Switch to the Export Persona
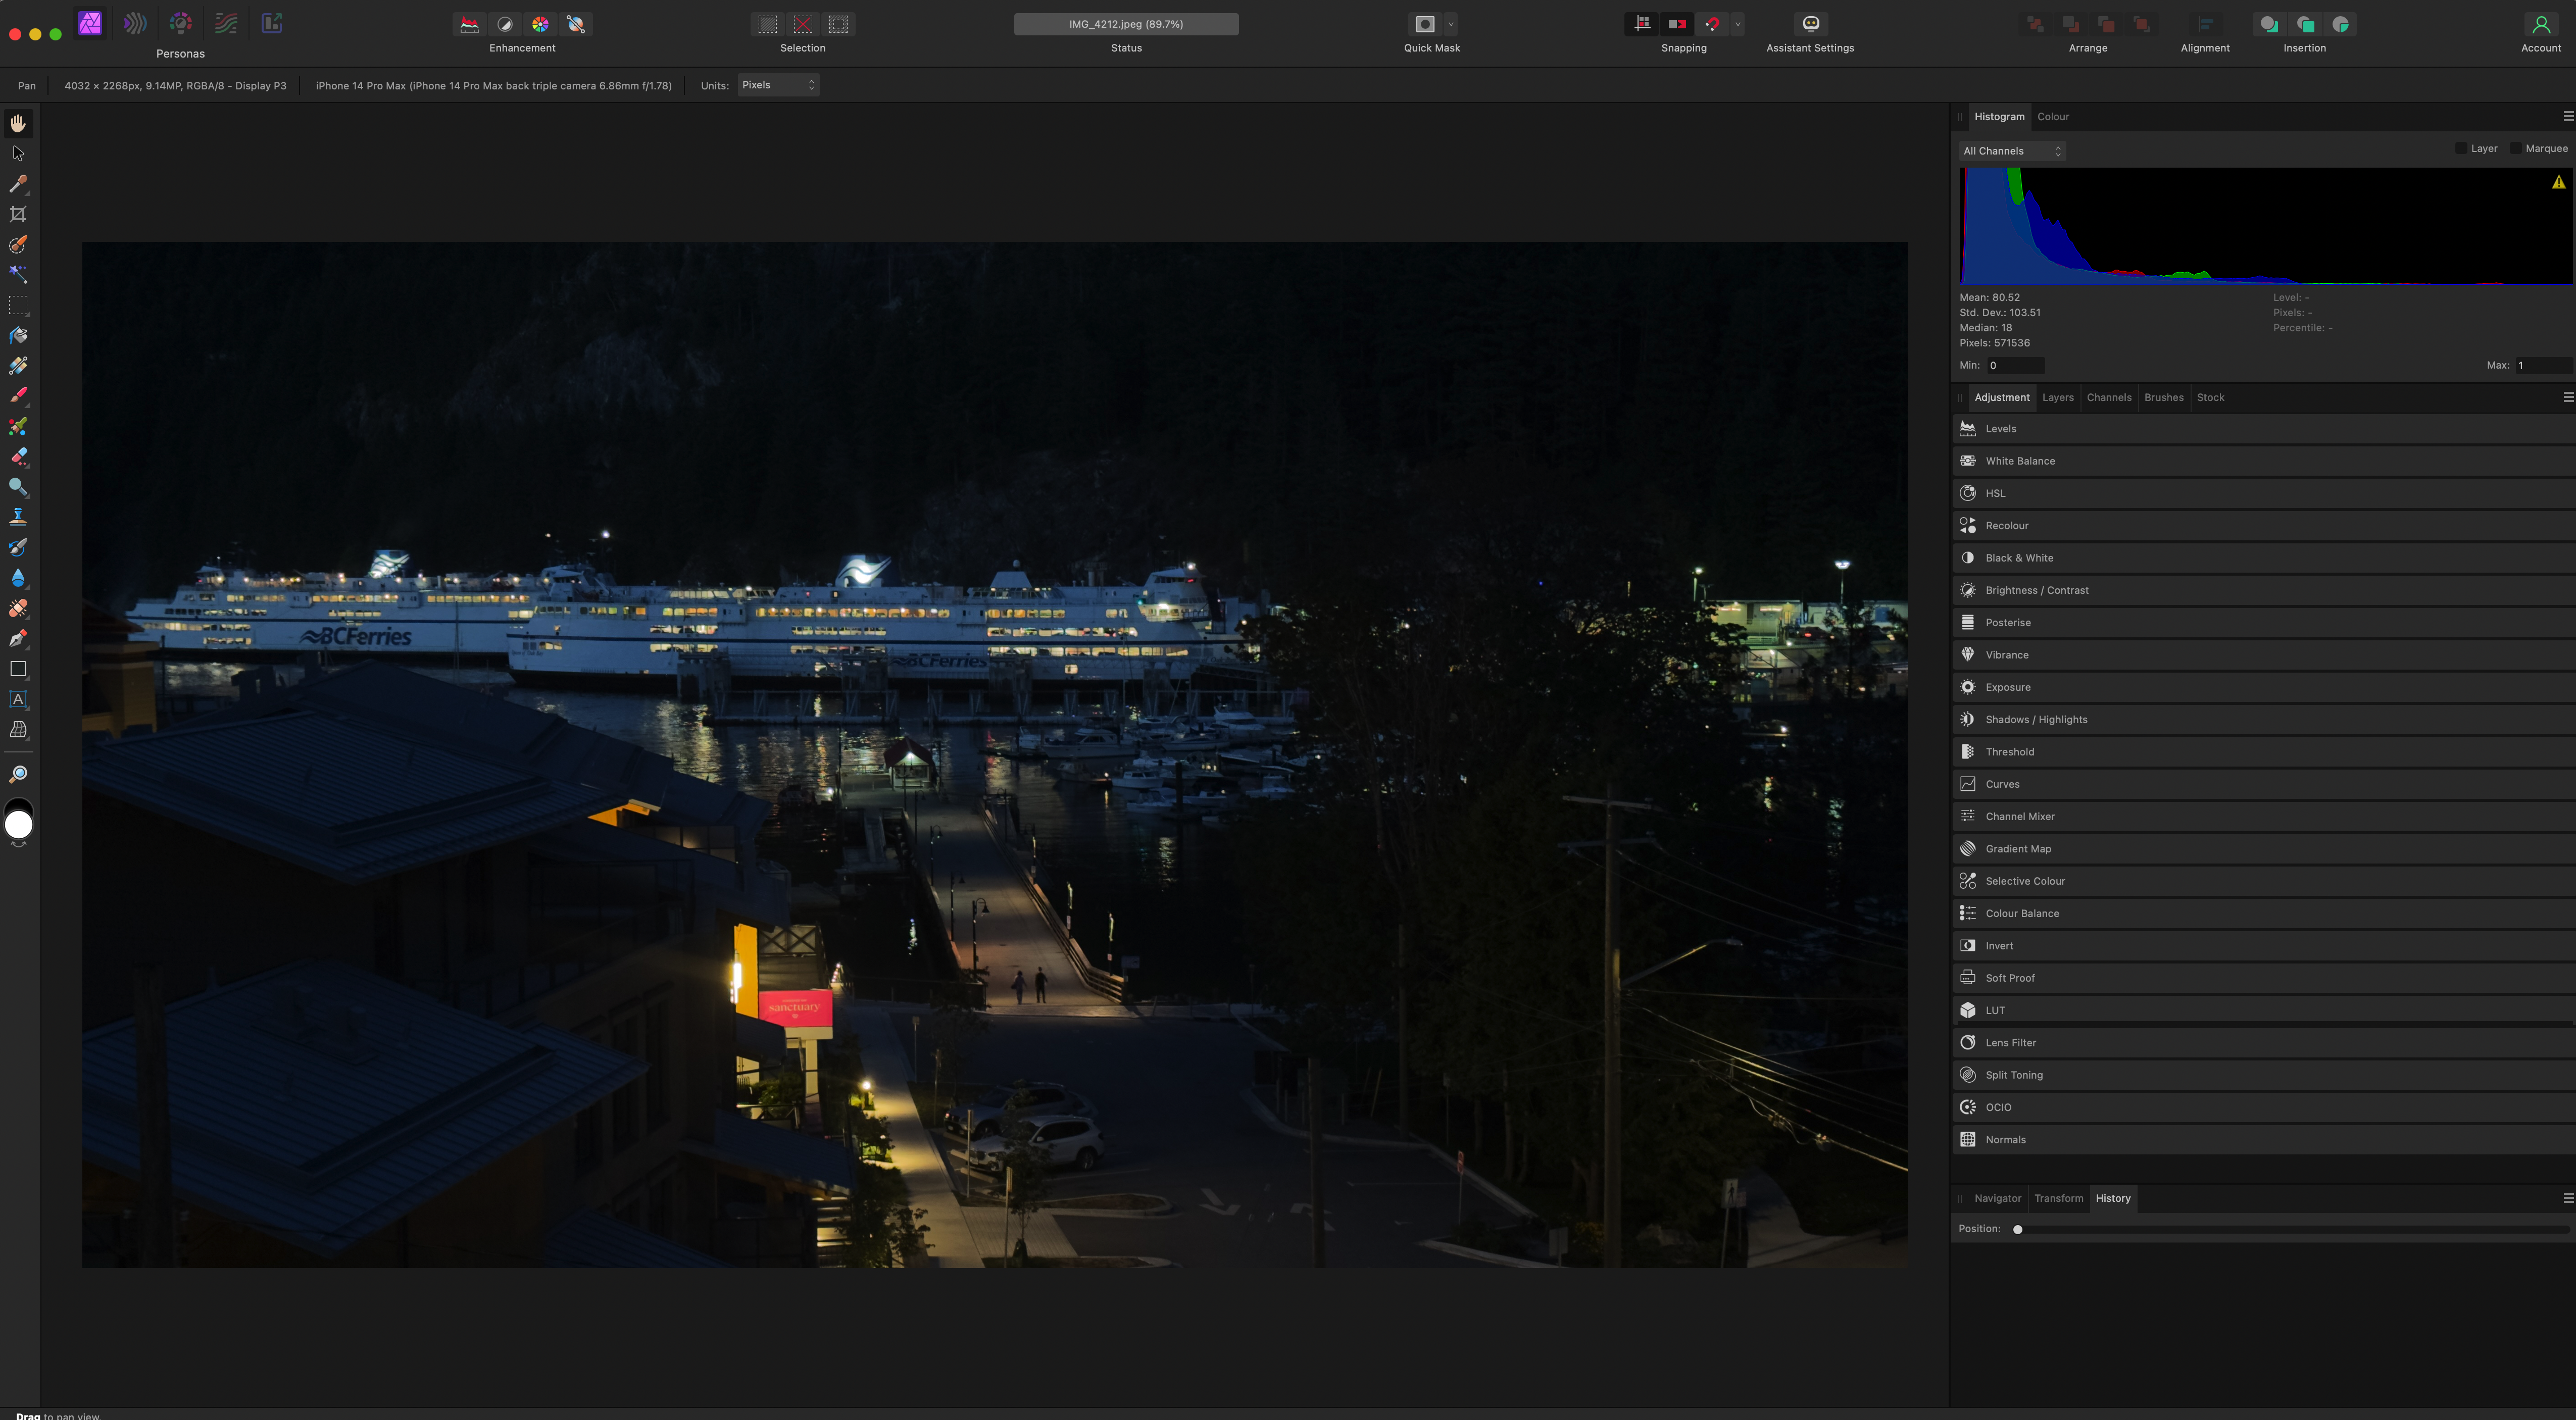This screenshot has height=1420, width=2576. click(x=271, y=23)
